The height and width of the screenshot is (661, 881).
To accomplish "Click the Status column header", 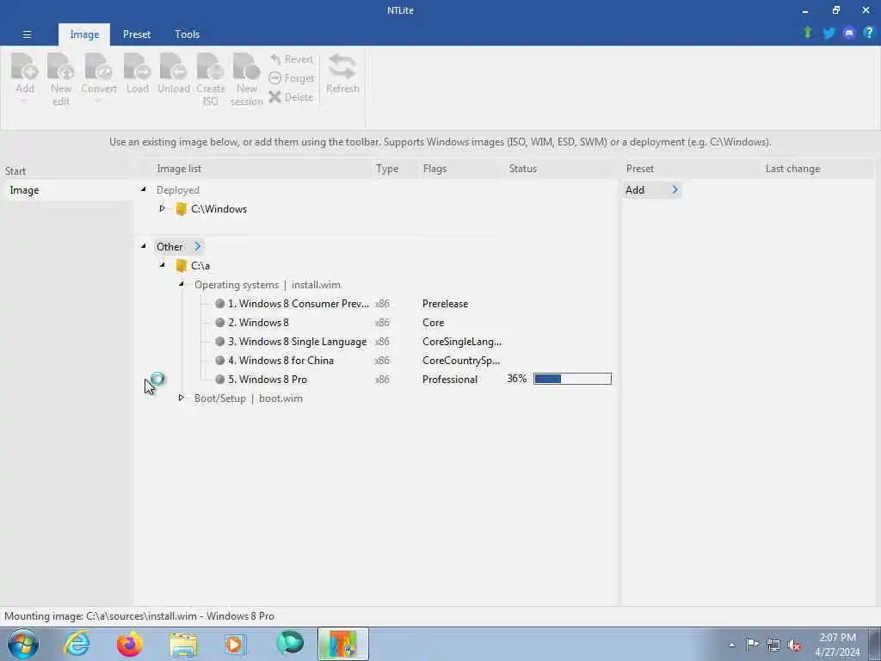I will coord(522,169).
